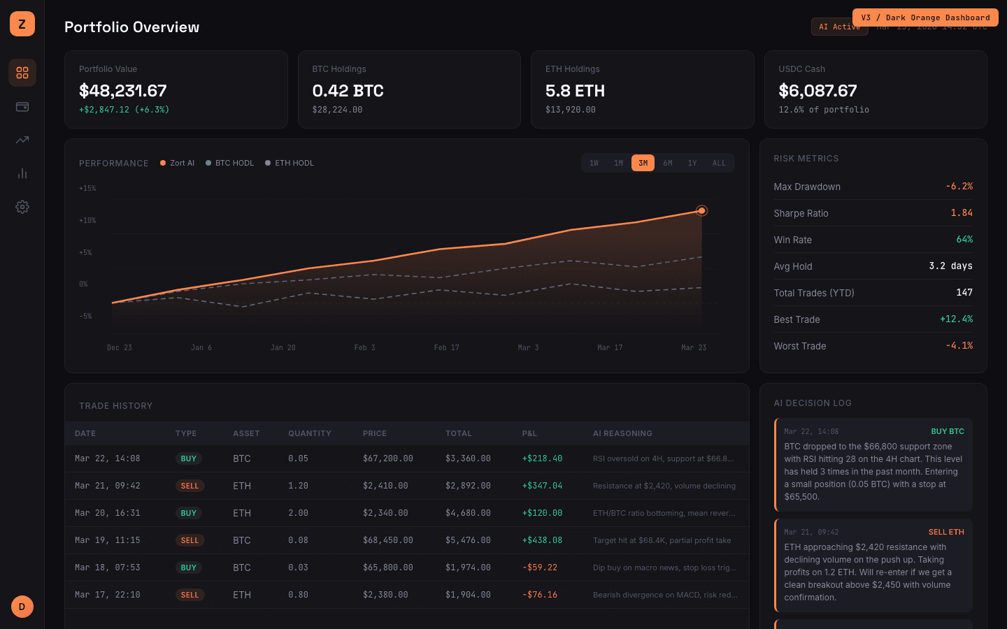Open the D user avatar at bottom left
Image resolution: width=1007 pixels, height=629 pixels.
pyautogui.click(x=22, y=607)
